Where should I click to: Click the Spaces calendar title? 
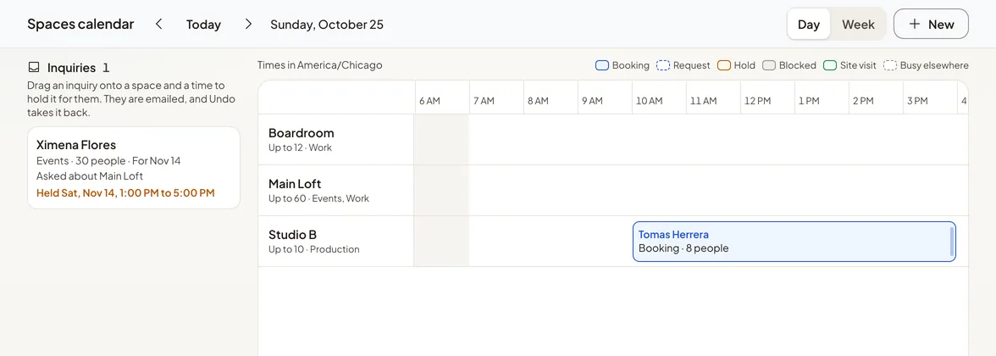(x=80, y=24)
